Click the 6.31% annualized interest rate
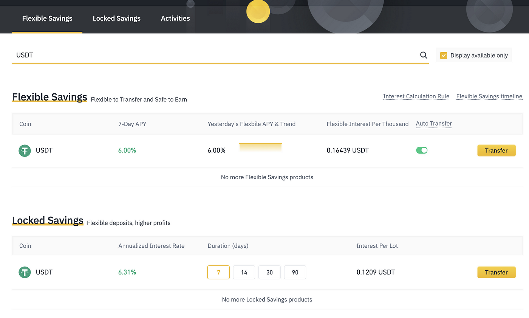The image size is (529, 318). (127, 272)
